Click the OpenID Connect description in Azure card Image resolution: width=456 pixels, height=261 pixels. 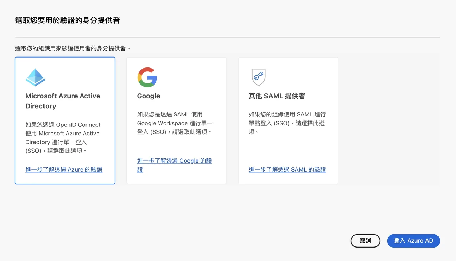(63, 138)
